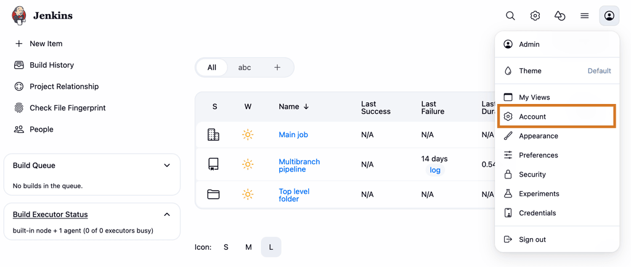Open the hamburger menu icon in header
The image size is (631, 267).
pos(584,16)
